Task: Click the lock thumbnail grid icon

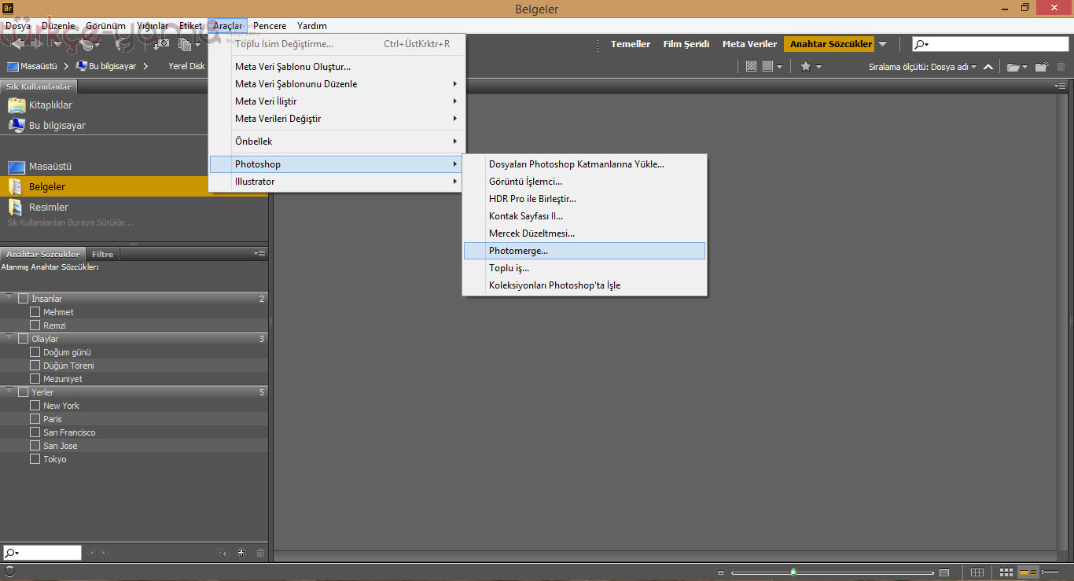Action: [x=977, y=572]
